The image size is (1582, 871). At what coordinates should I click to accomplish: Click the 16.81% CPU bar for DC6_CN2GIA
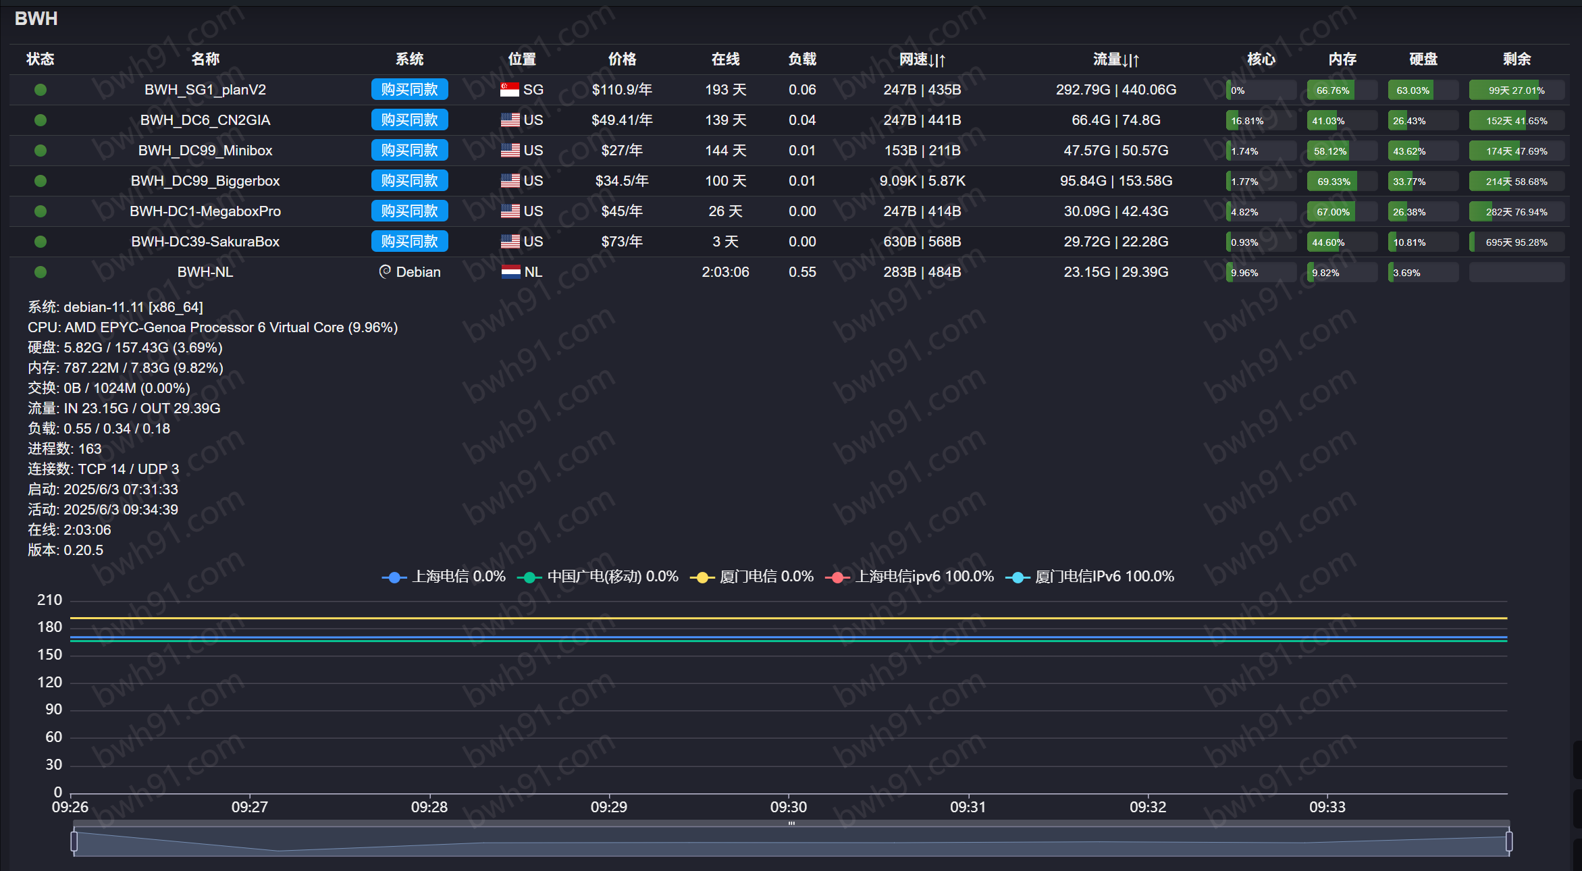[x=1261, y=121]
